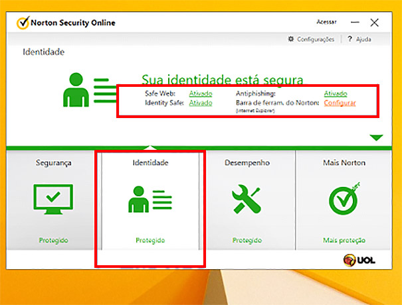Click the UOL logo
This screenshot has height=305, width=402.
(x=359, y=260)
